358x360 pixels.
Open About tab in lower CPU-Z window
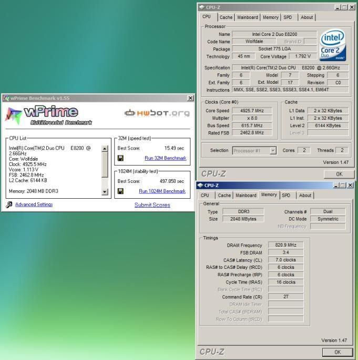point(305,196)
